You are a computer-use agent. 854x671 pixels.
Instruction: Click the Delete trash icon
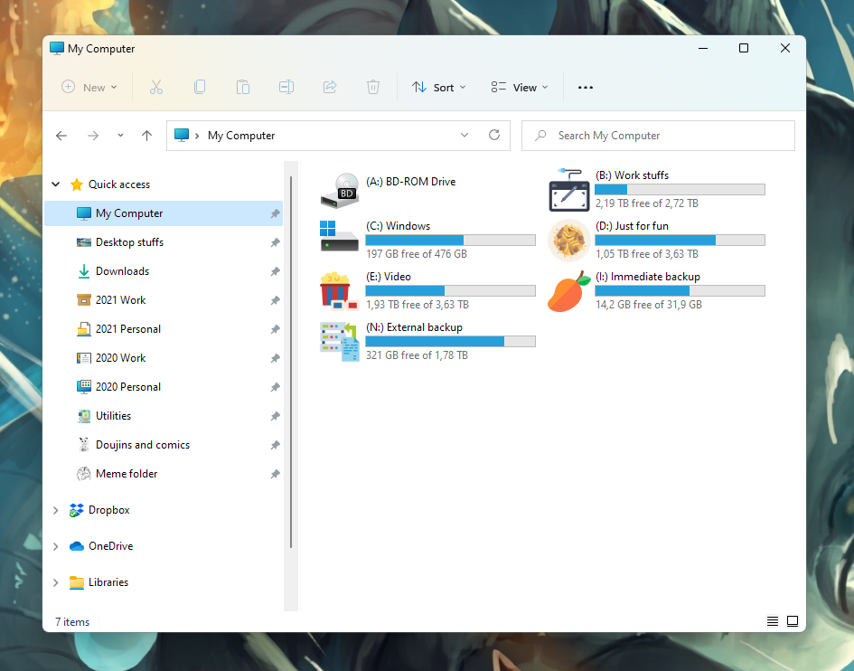pos(373,87)
